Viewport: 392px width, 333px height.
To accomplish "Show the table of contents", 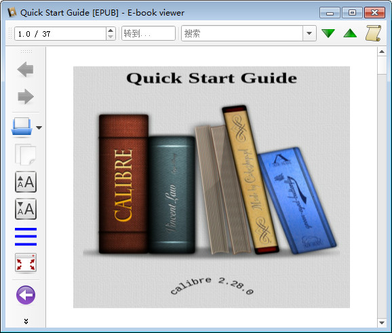I will click(x=26, y=236).
